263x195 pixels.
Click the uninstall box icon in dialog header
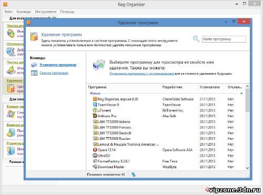click(34, 37)
